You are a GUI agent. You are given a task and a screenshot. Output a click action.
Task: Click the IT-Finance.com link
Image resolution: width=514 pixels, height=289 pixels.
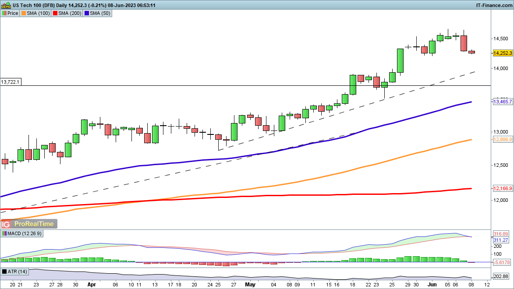tap(494, 5)
